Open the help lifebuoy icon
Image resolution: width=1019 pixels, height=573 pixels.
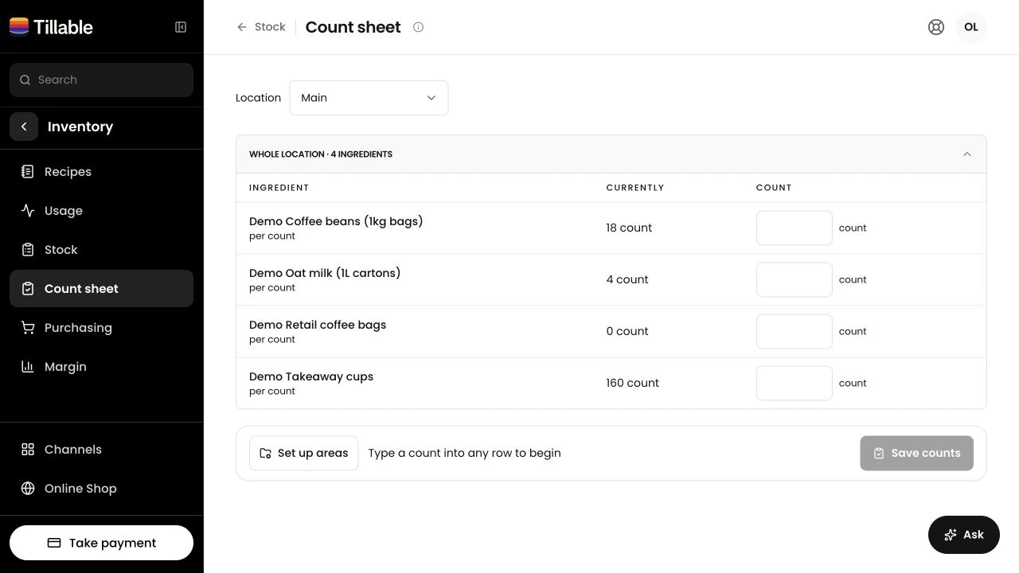(936, 27)
